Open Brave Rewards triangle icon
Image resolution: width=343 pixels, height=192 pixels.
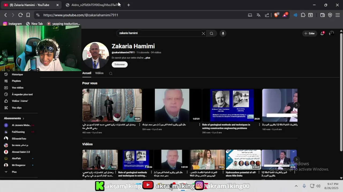click(x=285, y=15)
